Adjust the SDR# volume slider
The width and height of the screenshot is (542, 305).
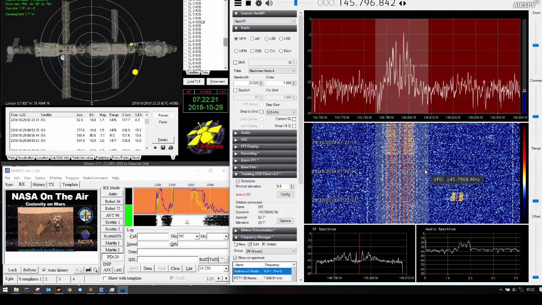click(x=296, y=3)
